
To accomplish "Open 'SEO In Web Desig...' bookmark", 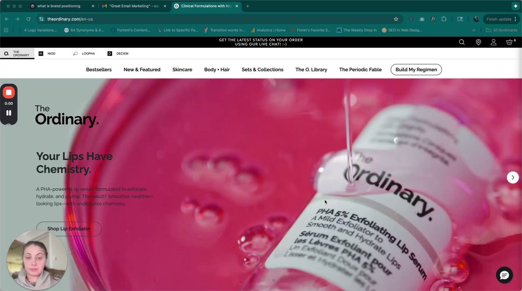I will point(402,30).
